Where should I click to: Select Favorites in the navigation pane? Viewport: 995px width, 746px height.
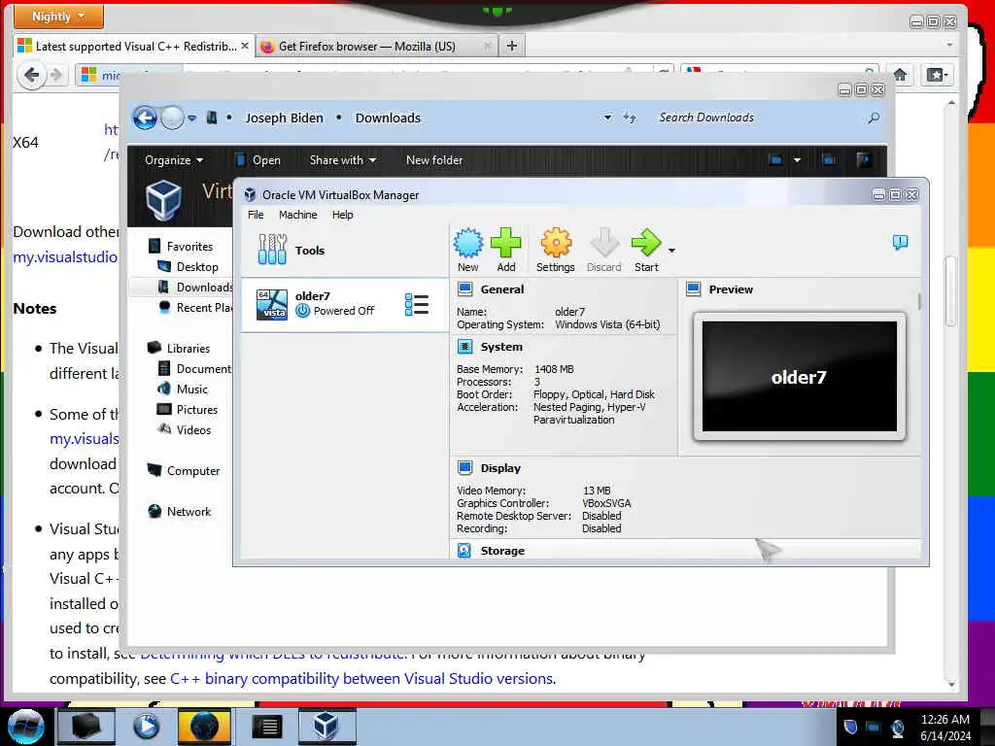click(x=189, y=246)
